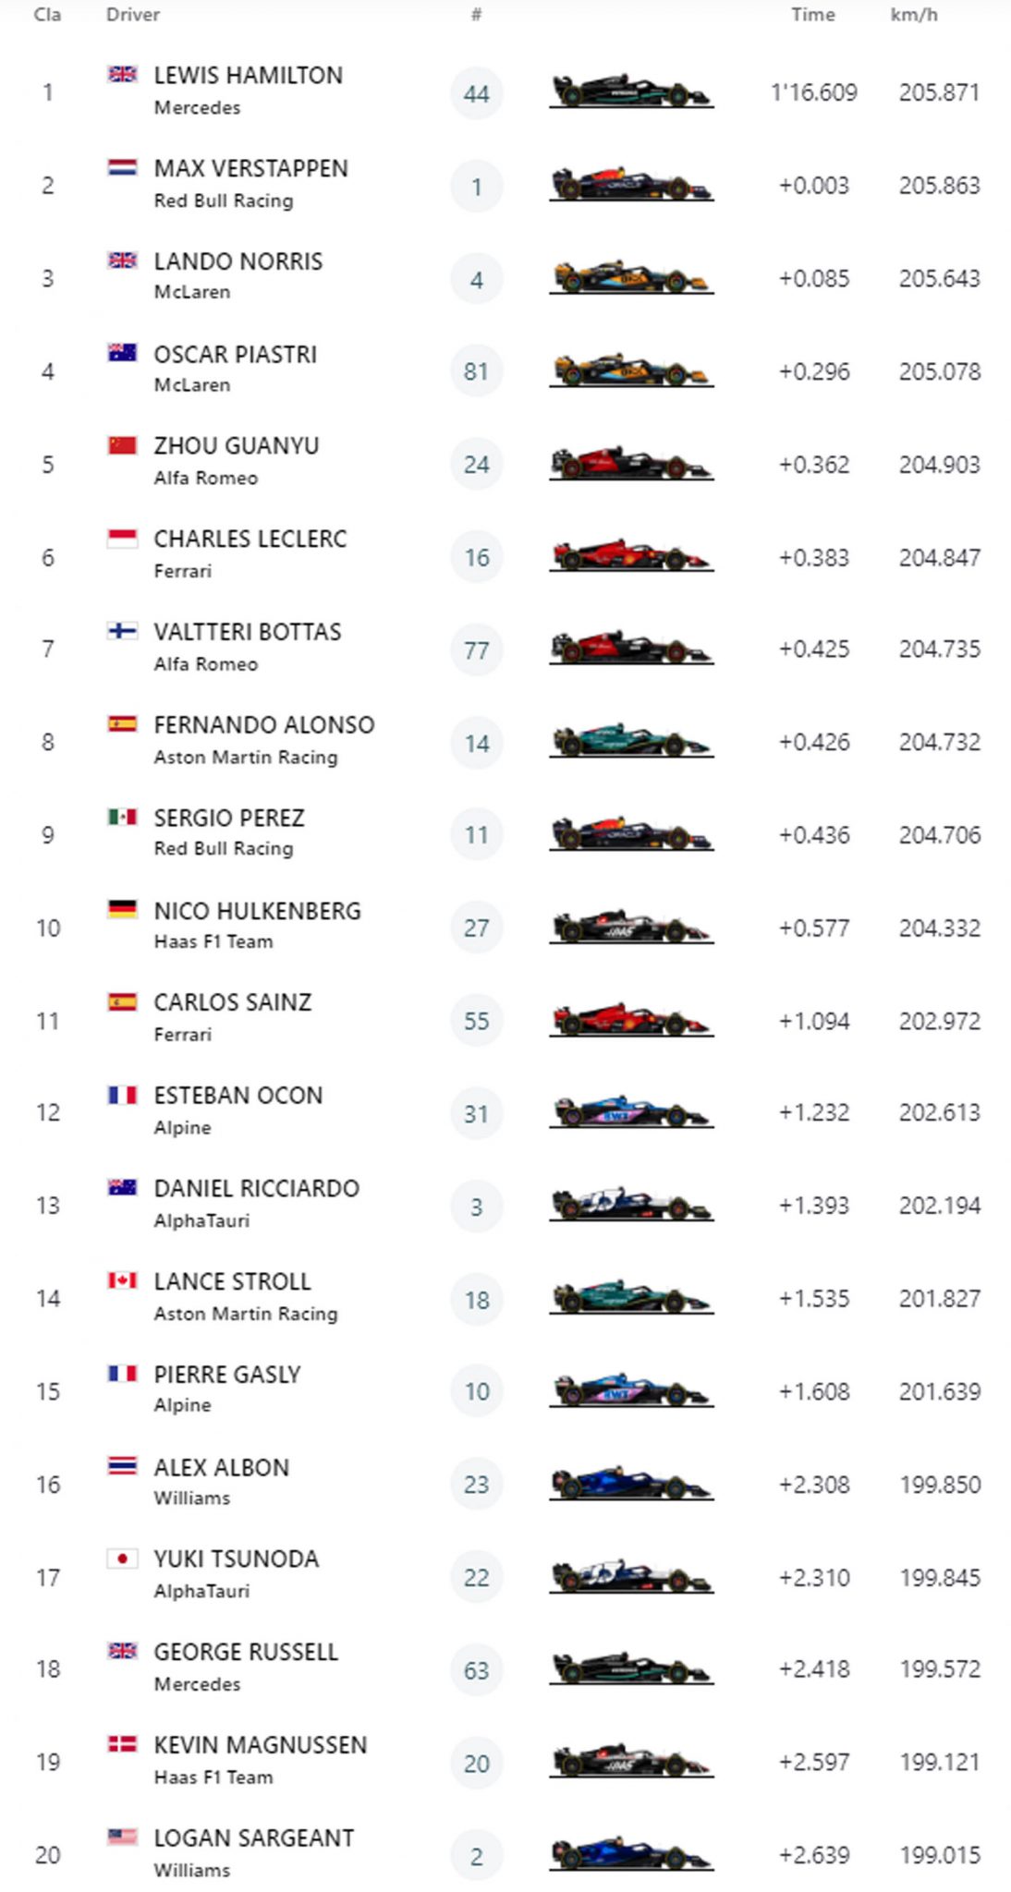Screen dimensions: 1011x1892
Task: Click Esteban Ocon's Alpine car image
Action: coord(630,1112)
